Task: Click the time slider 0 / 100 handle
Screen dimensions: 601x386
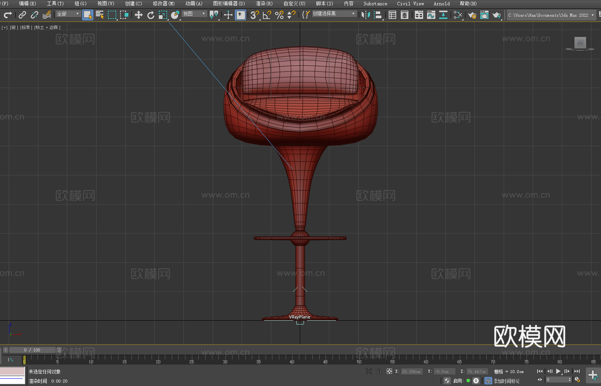Action: (x=32, y=350)
